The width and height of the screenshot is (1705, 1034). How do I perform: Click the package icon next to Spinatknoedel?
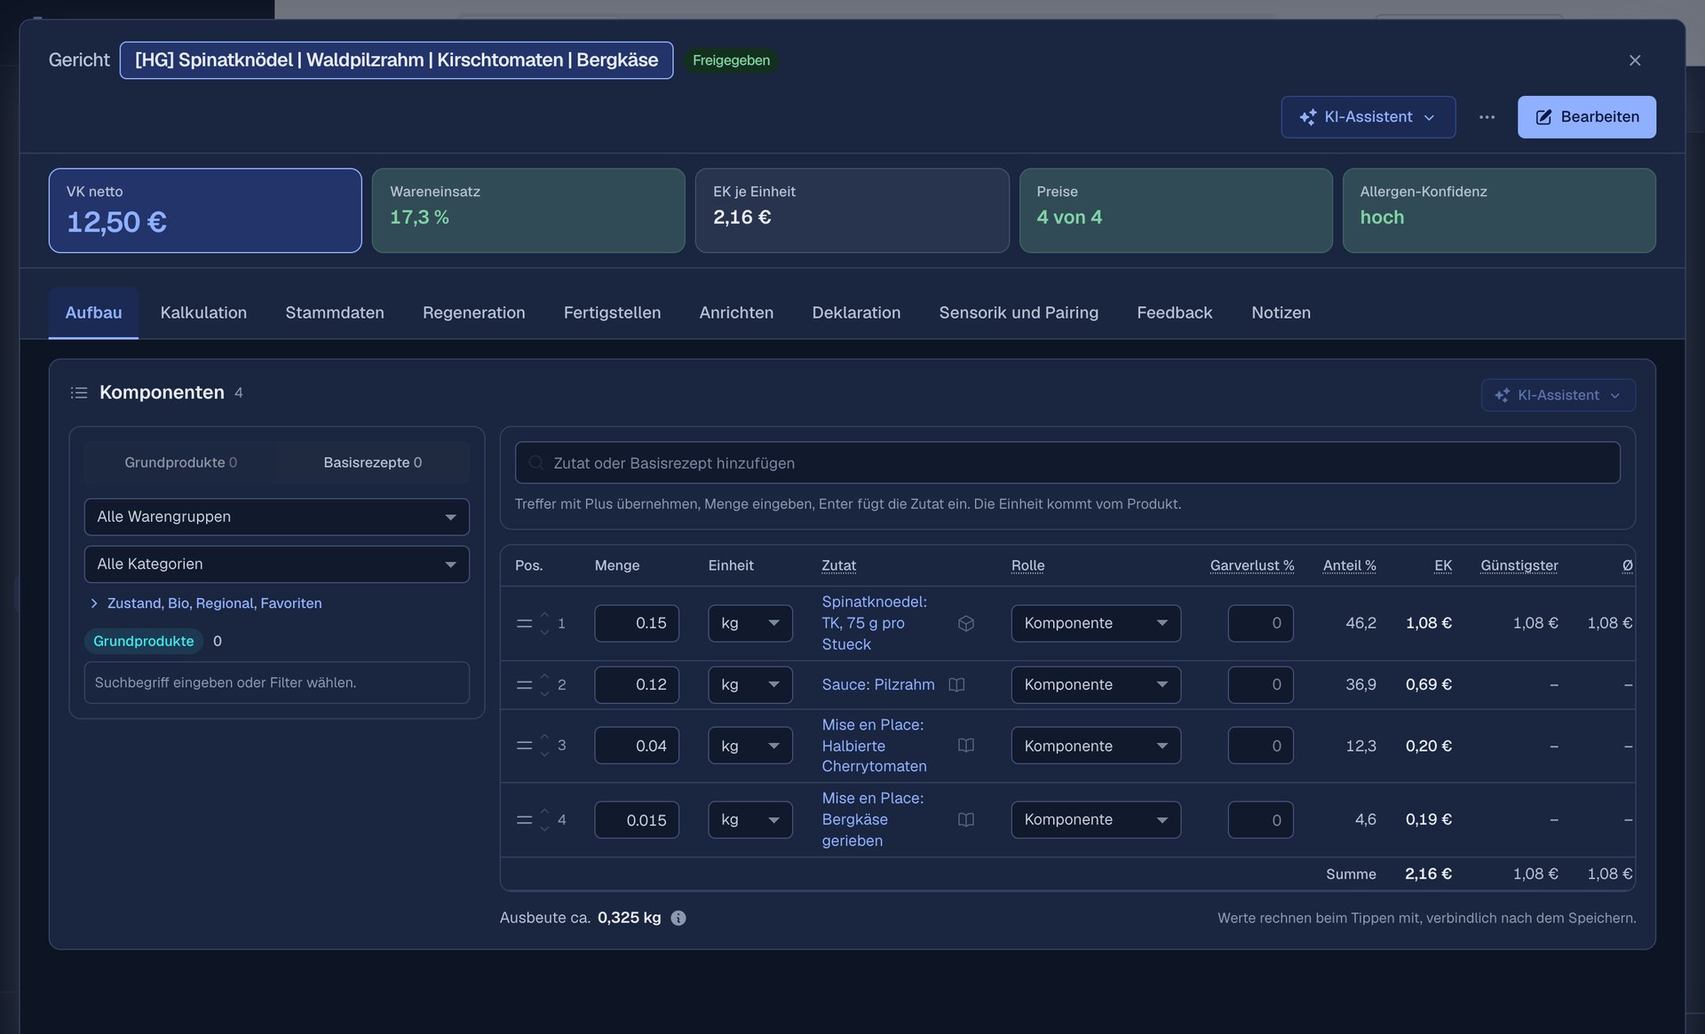(x=966, y=623)
